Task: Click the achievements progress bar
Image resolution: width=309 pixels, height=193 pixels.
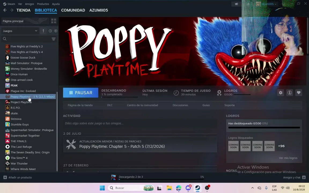Action: coord(264,128)
